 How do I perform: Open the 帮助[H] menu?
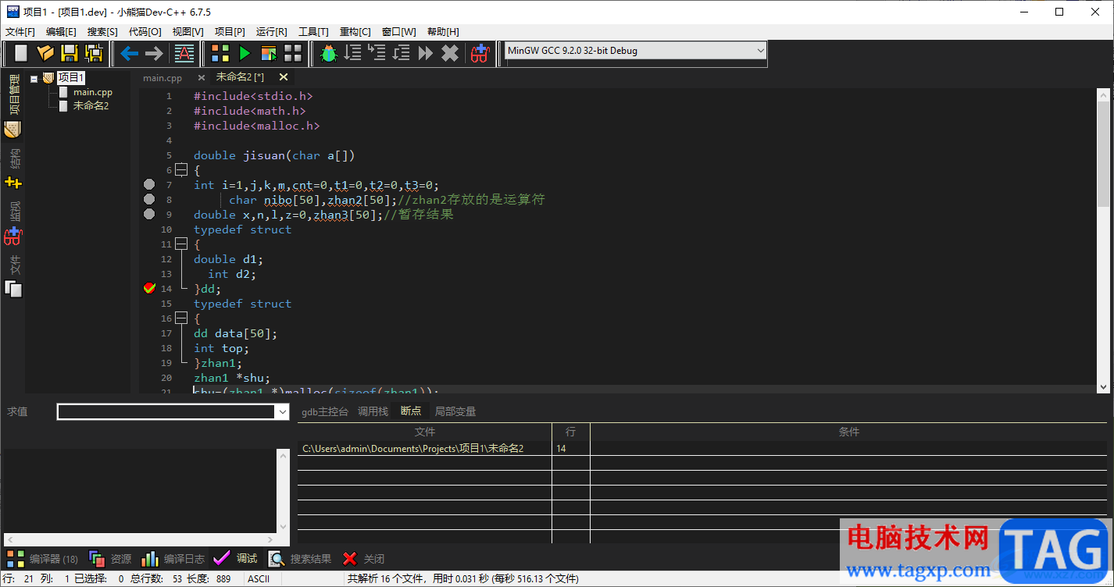[443, 31]
